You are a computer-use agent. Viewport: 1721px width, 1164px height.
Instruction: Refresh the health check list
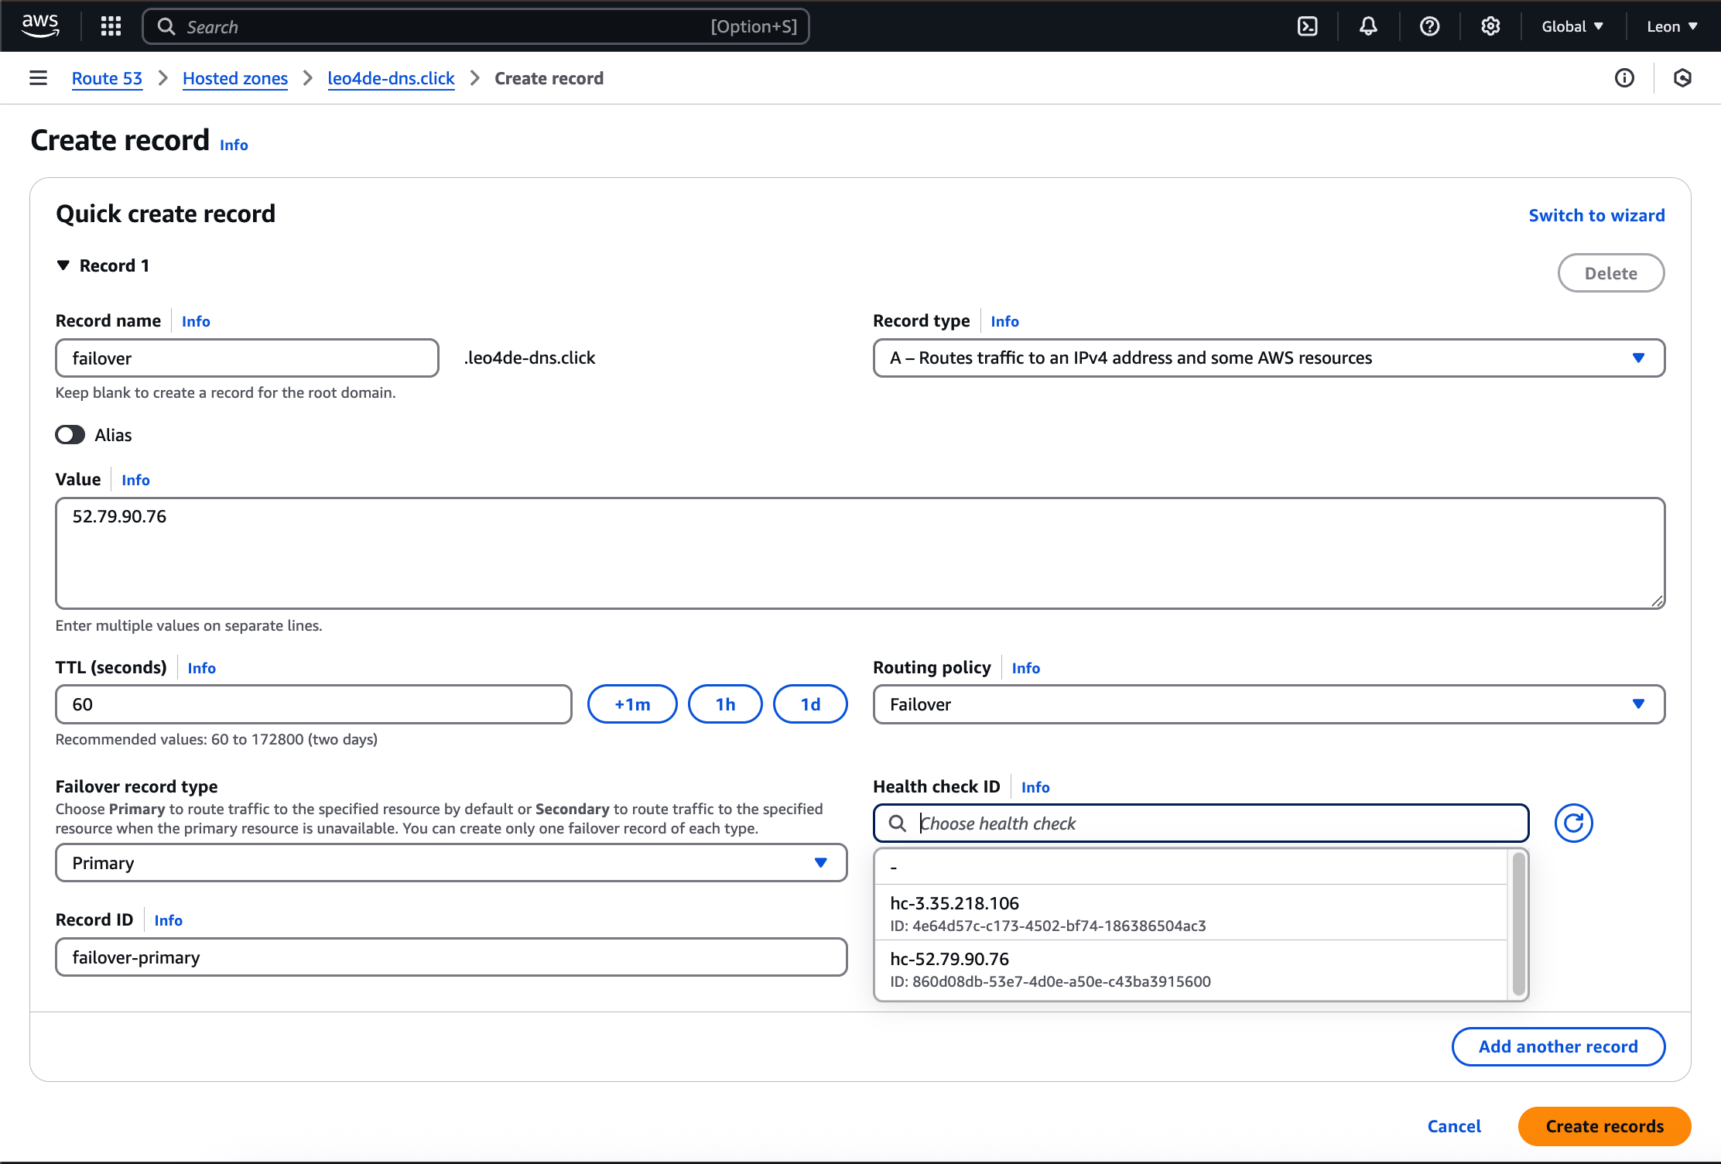1573,823
